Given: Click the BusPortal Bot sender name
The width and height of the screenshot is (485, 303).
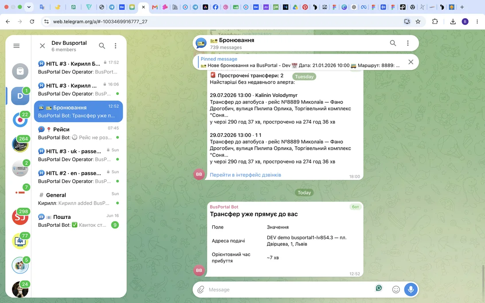Looking at the screenshot, I should pos(224,207).
